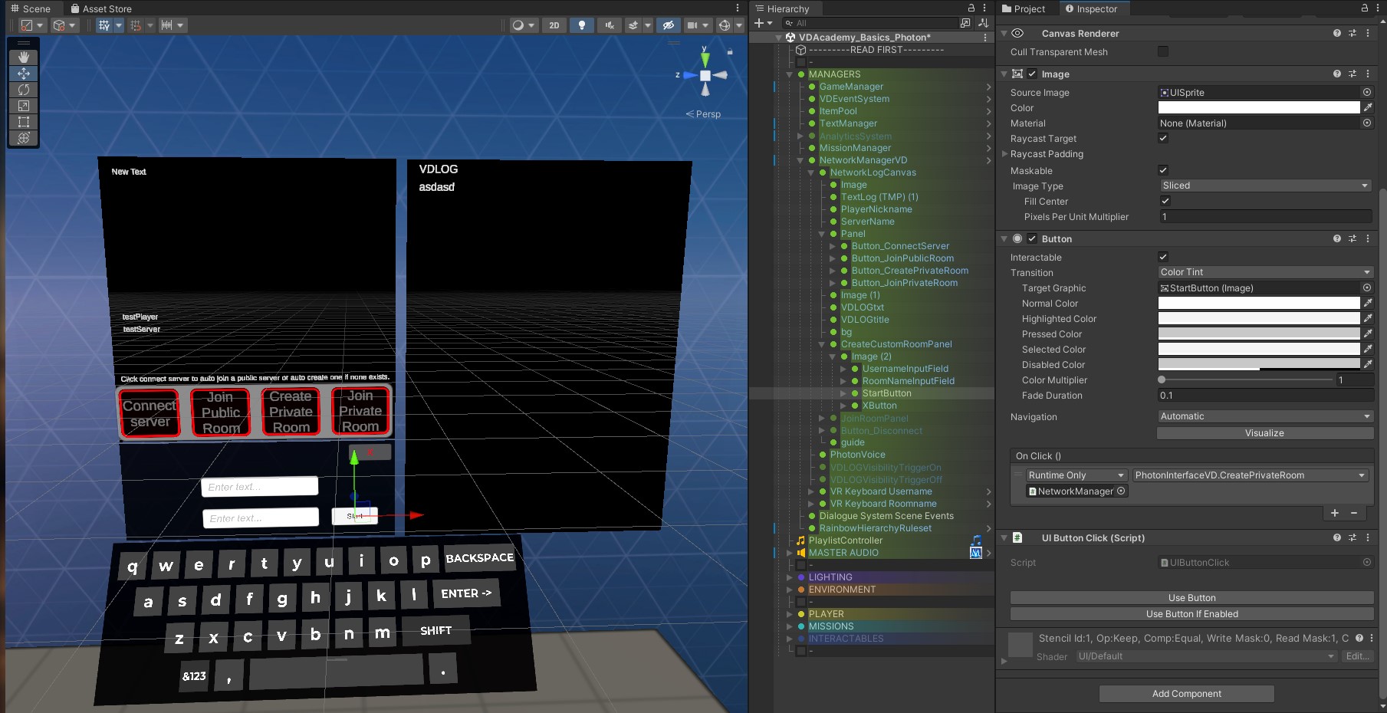1387x713 pixels.
Task: Click the Inspector lock icon
Action: [x=1365, y=8]
